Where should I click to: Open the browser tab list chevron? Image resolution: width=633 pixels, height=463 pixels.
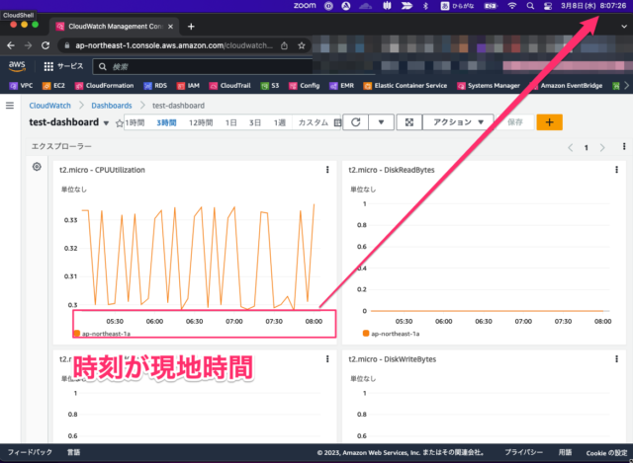coord(624,27)
